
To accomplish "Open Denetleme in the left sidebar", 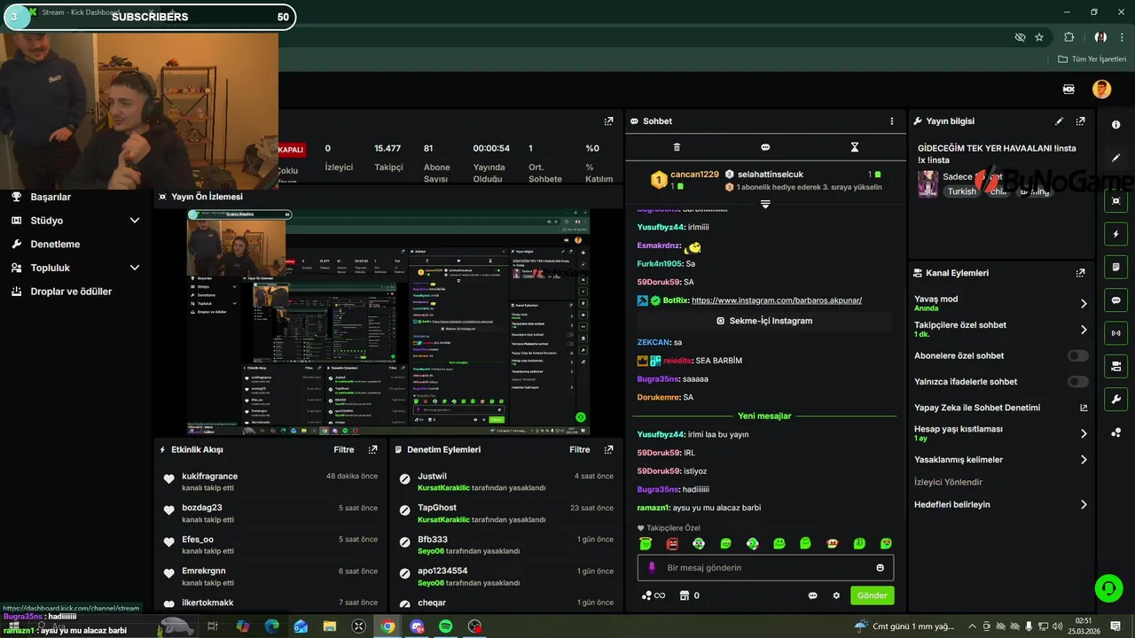I will click(x=55, y=244).
